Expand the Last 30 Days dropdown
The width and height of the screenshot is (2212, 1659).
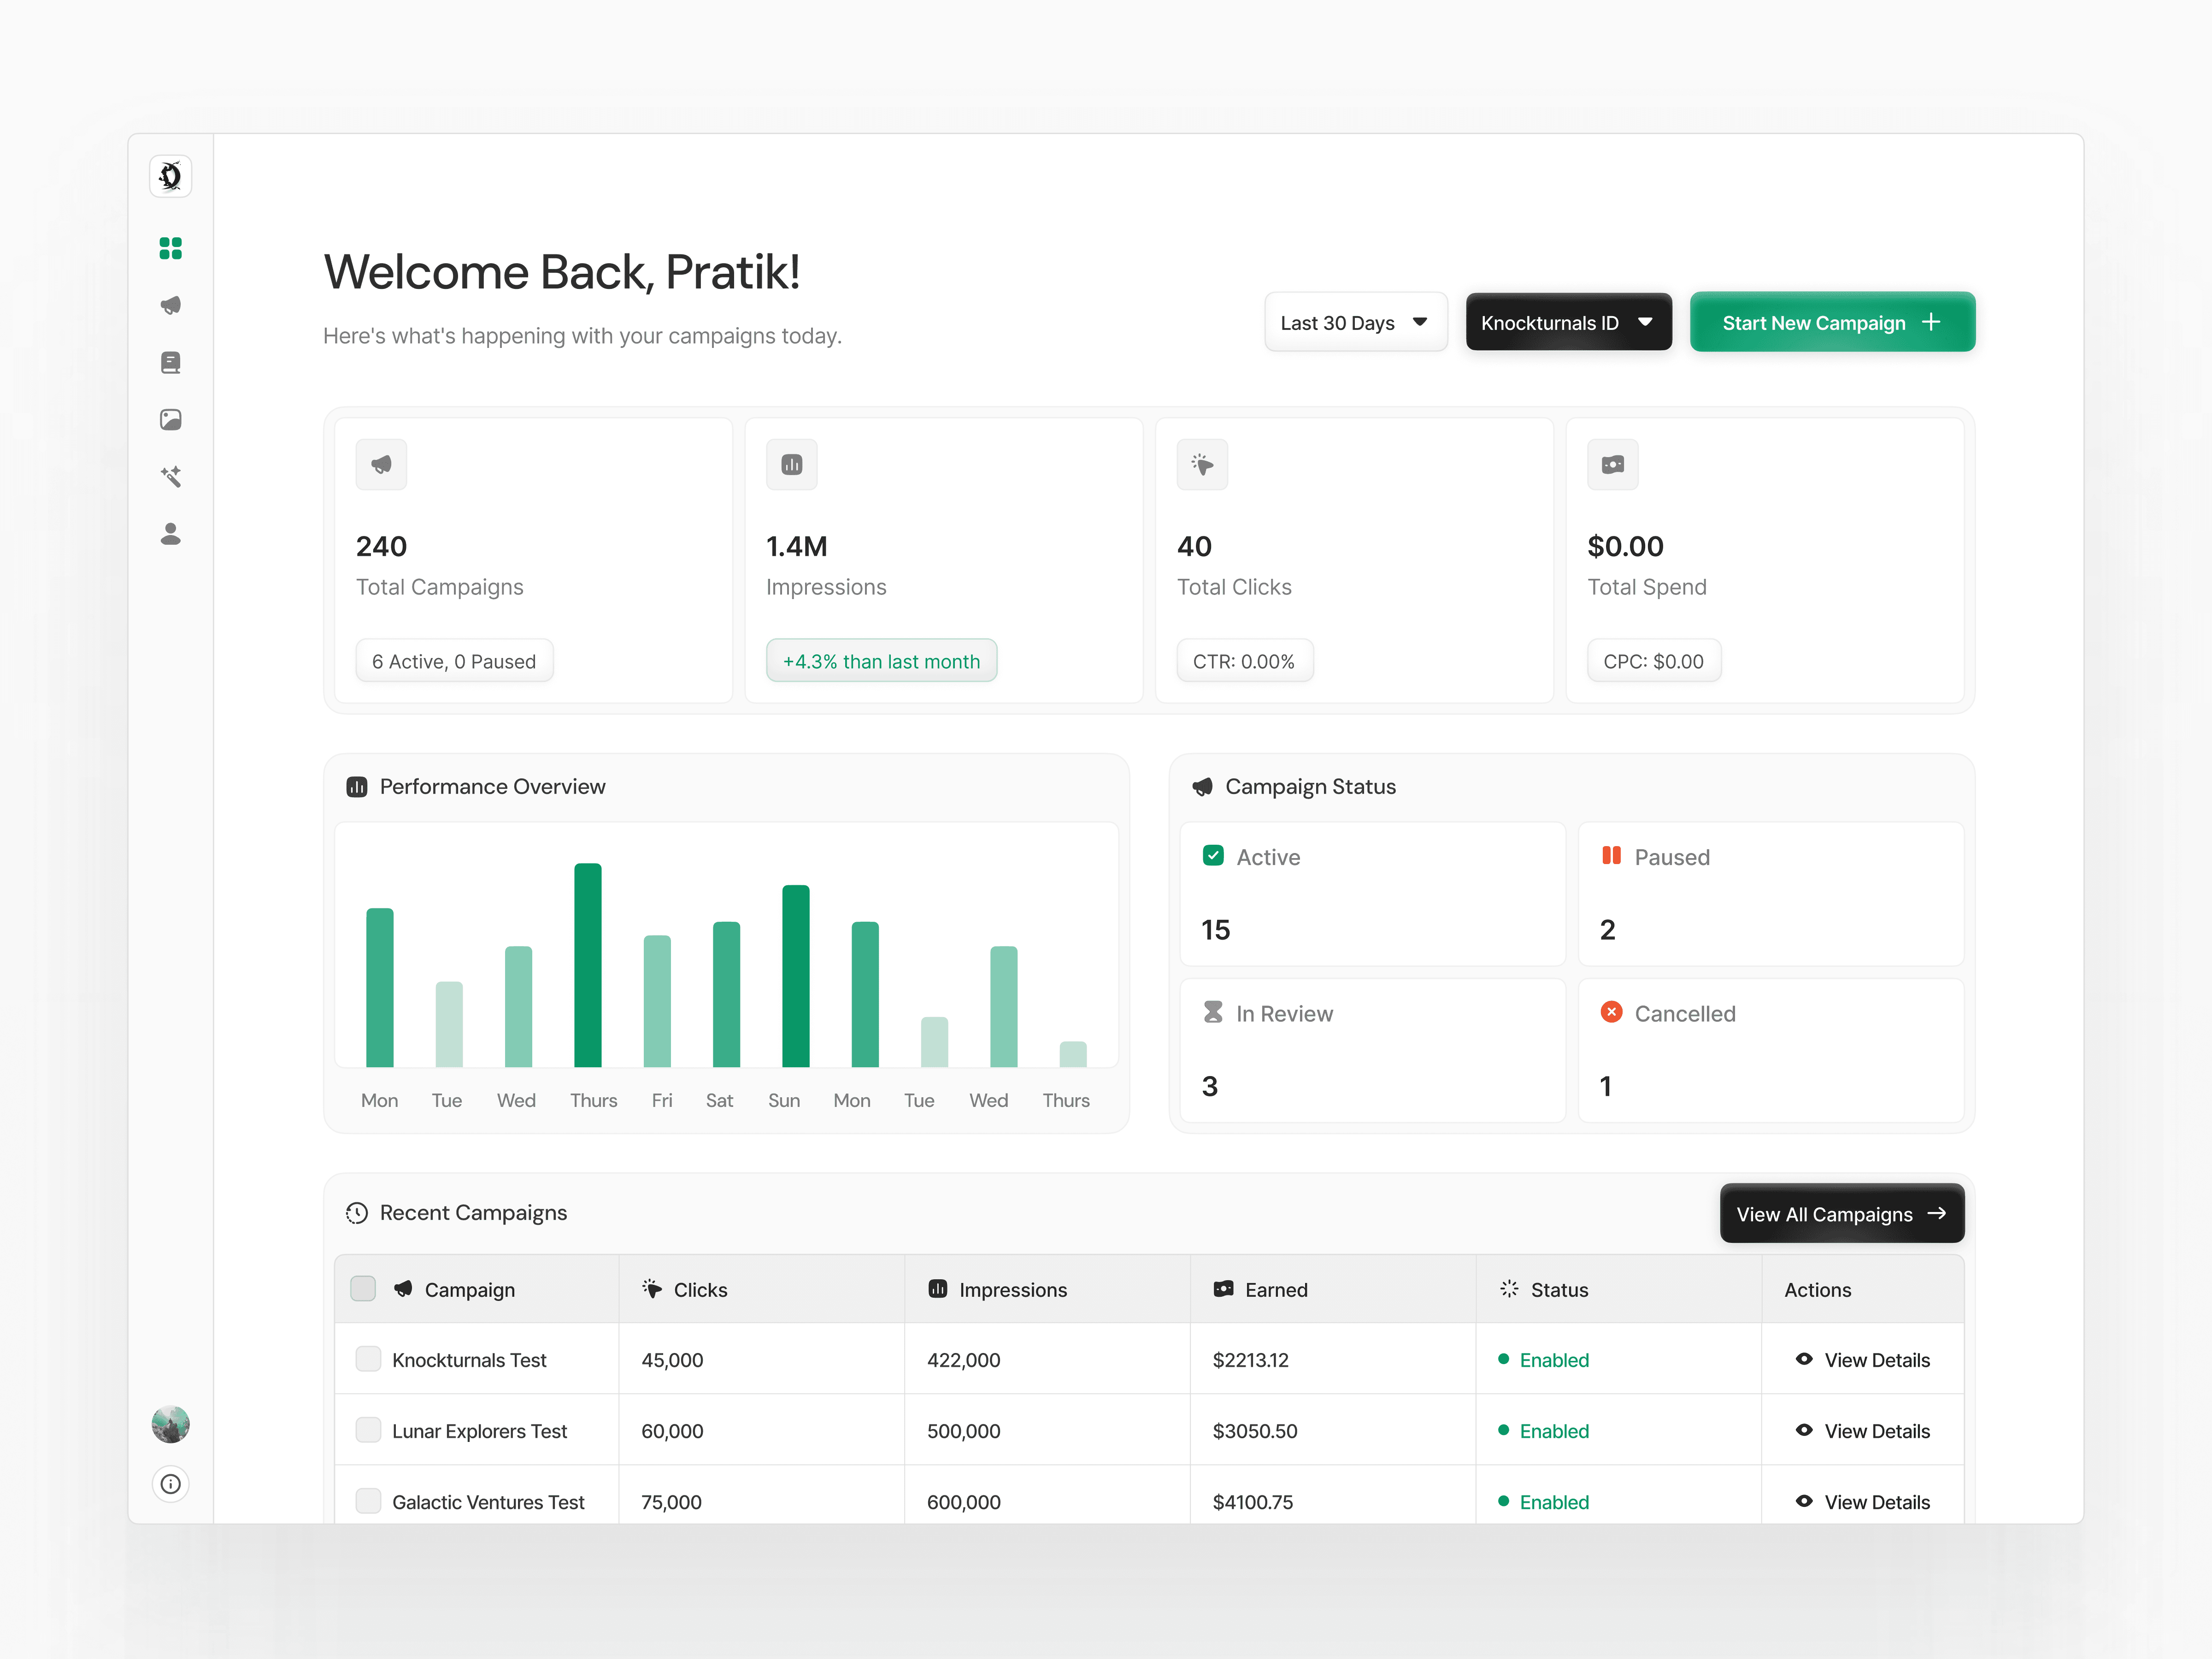1355,322
